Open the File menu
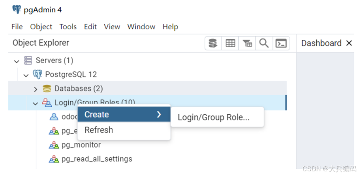 click(17, 27)
